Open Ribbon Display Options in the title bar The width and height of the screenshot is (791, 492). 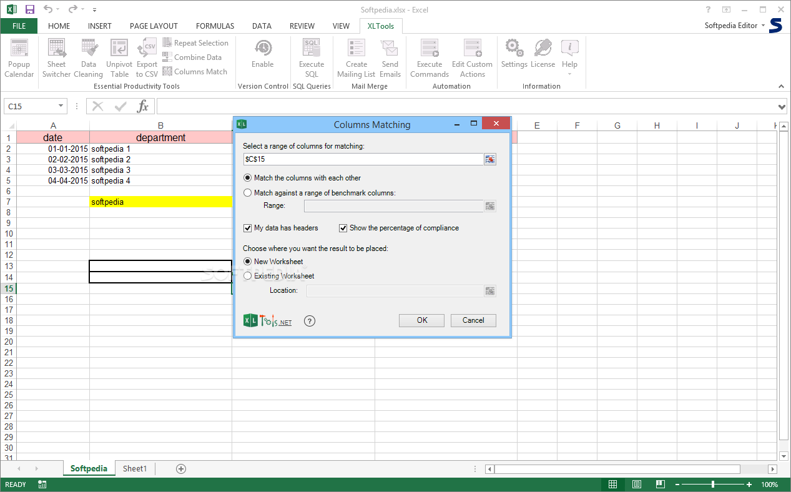[x=726, y=9]
